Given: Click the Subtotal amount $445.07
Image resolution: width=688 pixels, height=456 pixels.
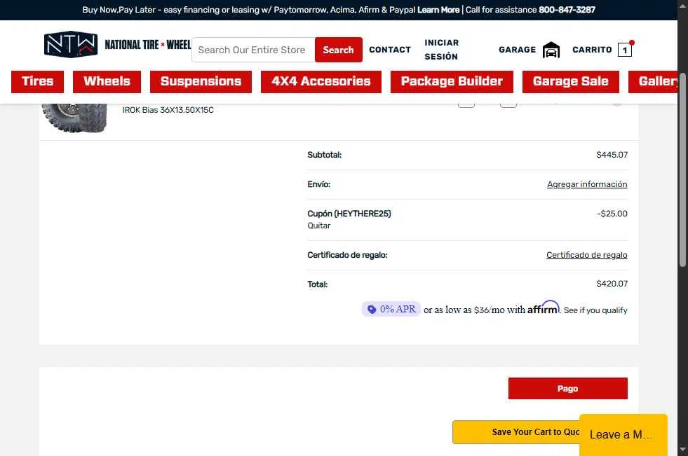Looking at the screenshot, I should coord(612,155).
